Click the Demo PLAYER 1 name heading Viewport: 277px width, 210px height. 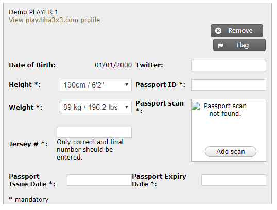33,12
